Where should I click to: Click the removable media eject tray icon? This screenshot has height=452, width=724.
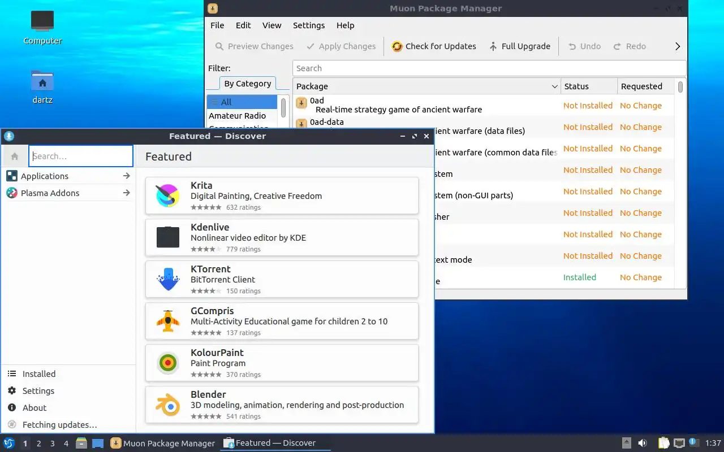coord(627,443)
